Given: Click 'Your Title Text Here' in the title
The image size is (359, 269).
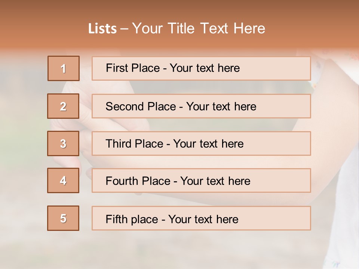Looking at the screenshot, I should point(199,28).
